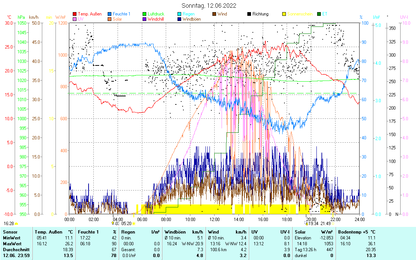Screen dimensions: 416x260
Task: Click the 12.06. 23:59 timestamp row label
Action: coord(16,256)
